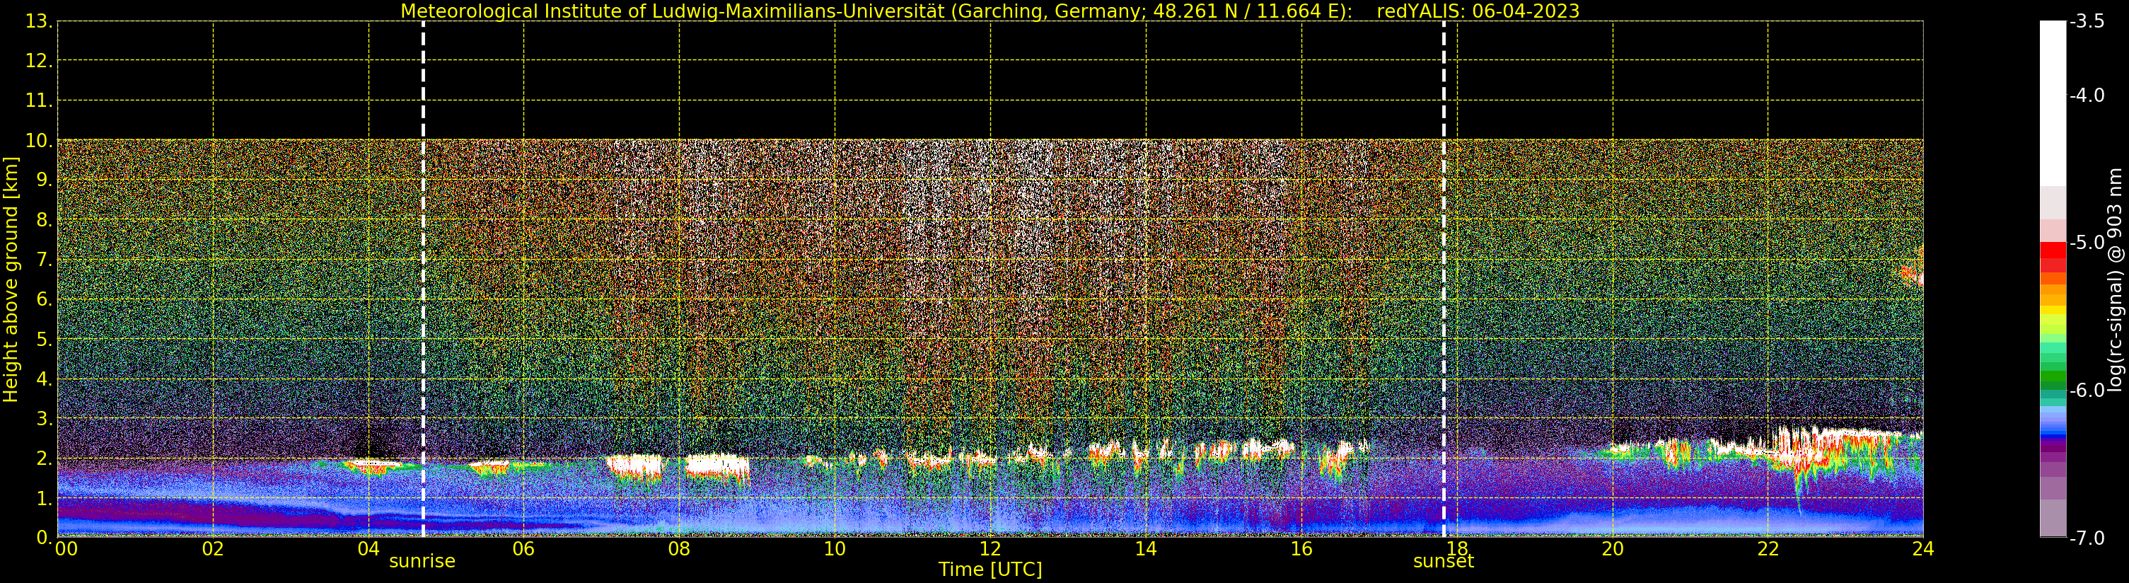The width and height of the screenshot is (2129, 583).
Task: Click time-axis tick label '10'
Action: 834,548
